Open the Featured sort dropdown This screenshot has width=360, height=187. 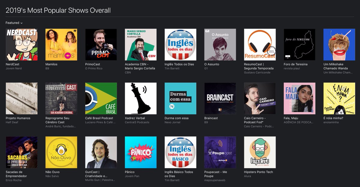click(x=14, y=23)
